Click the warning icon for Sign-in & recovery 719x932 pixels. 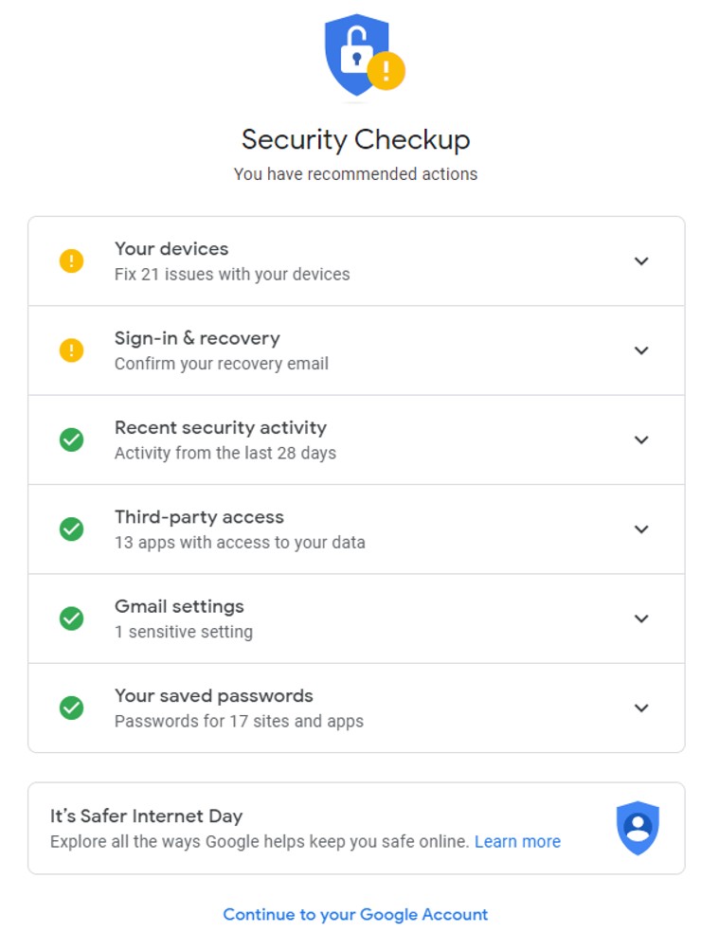point(71,349)
